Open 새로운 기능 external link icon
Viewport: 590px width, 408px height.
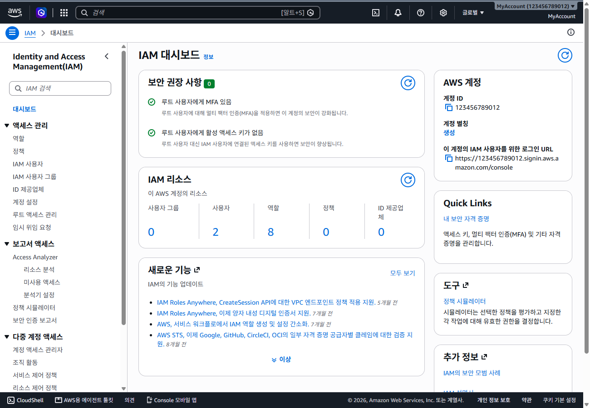197,270
